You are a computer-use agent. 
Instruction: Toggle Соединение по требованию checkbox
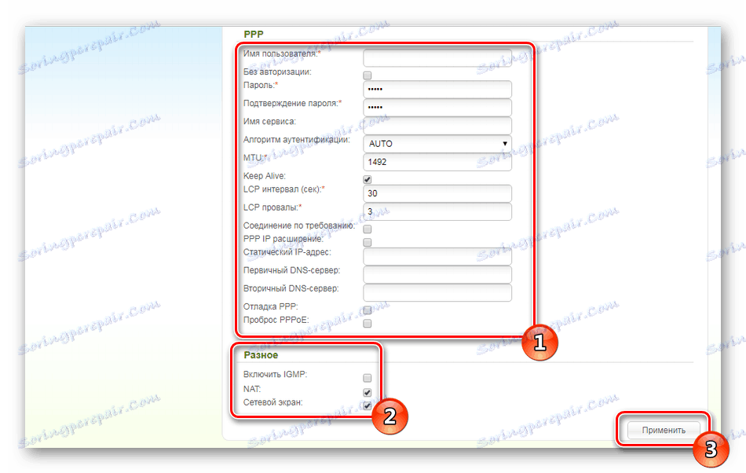368,229
